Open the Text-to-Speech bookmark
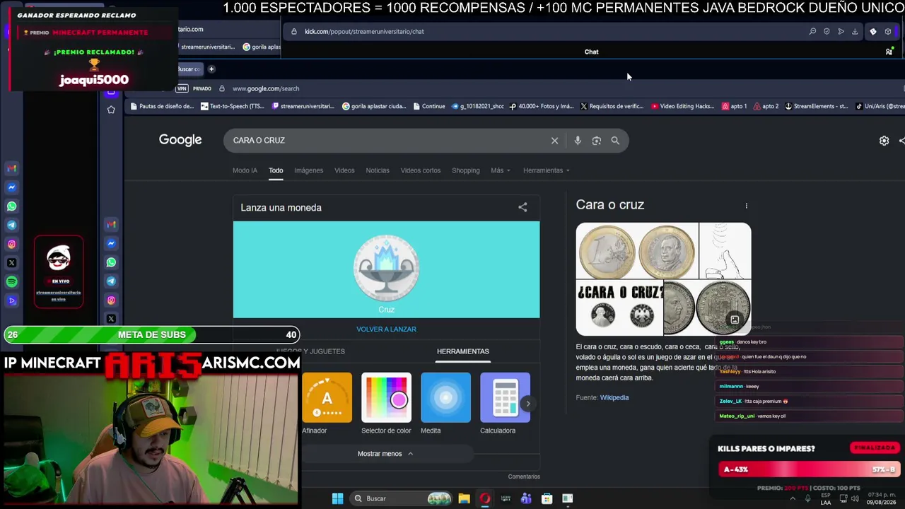Image resolution: width=905 pixels, height=509 pixels. pyautogui.click(x=232, y=107)
